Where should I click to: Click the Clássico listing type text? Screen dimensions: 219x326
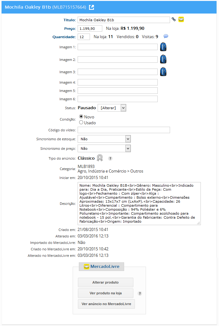coord(86,158)
